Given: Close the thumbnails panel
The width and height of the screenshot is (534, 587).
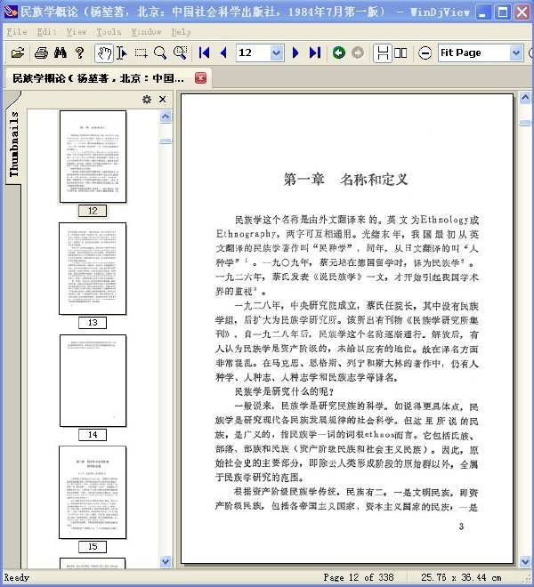Looking at the screenshot, I should pos(162,100).
